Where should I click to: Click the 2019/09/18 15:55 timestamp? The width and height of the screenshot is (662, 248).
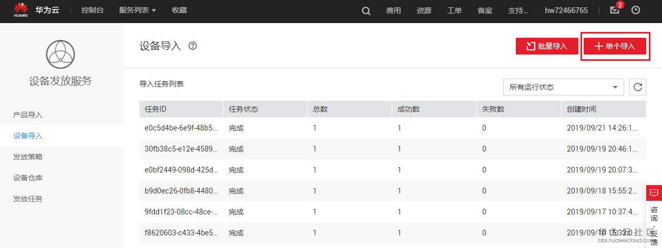point(603,191)
